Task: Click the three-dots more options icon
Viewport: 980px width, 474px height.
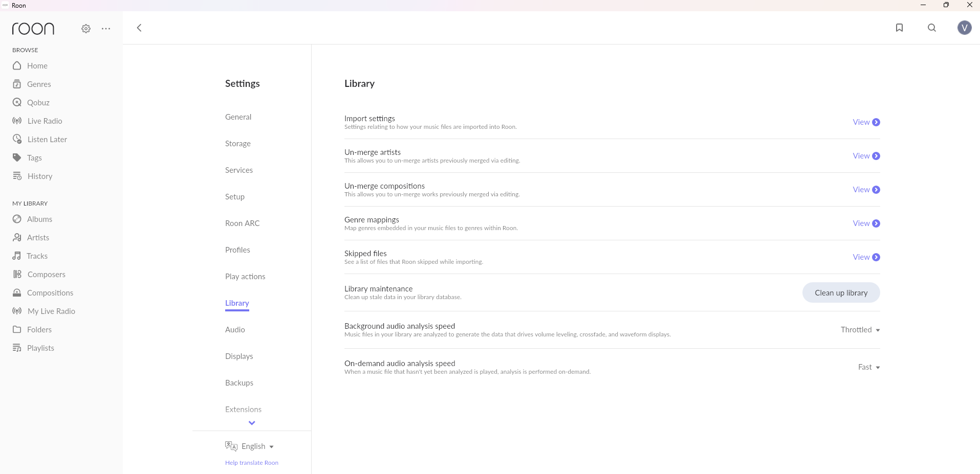Action: (x=106, y=29)
